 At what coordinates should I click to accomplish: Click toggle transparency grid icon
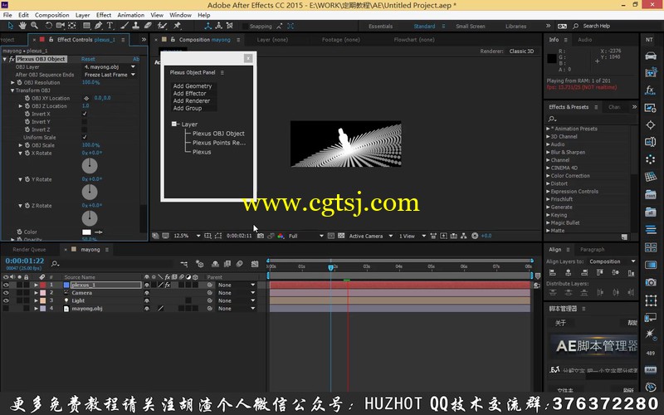pos(341,236)
